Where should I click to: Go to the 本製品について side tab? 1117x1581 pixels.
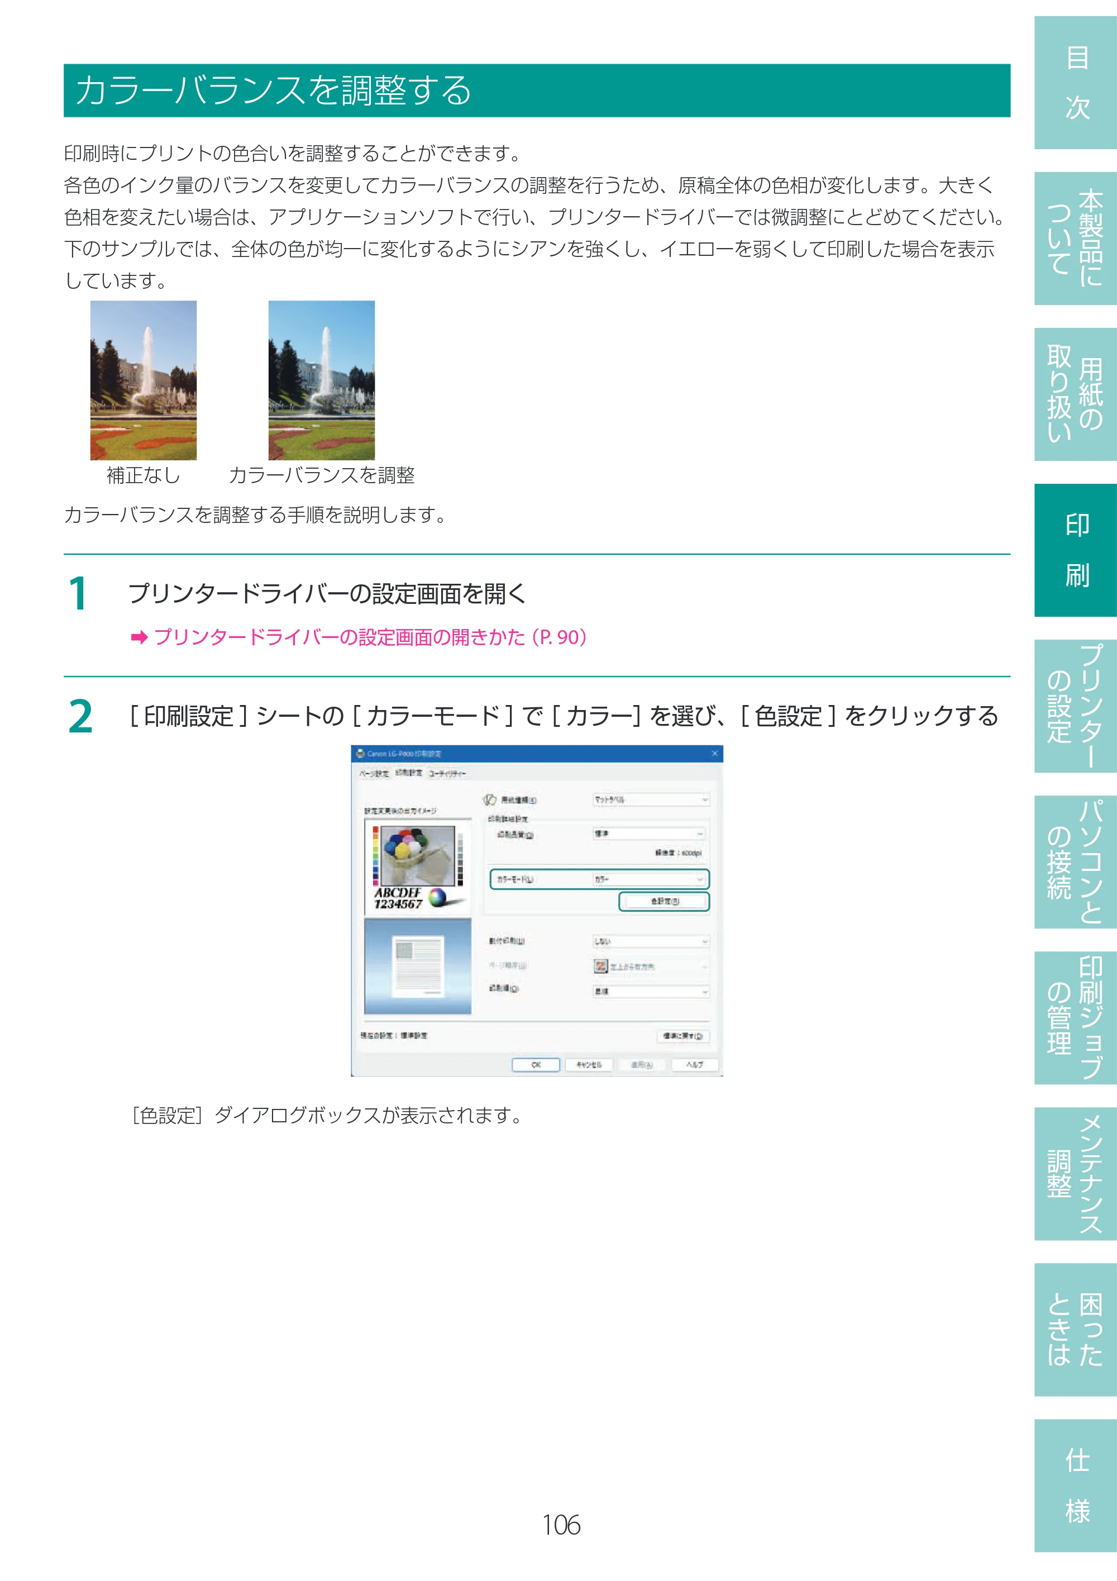[1075, 238]
